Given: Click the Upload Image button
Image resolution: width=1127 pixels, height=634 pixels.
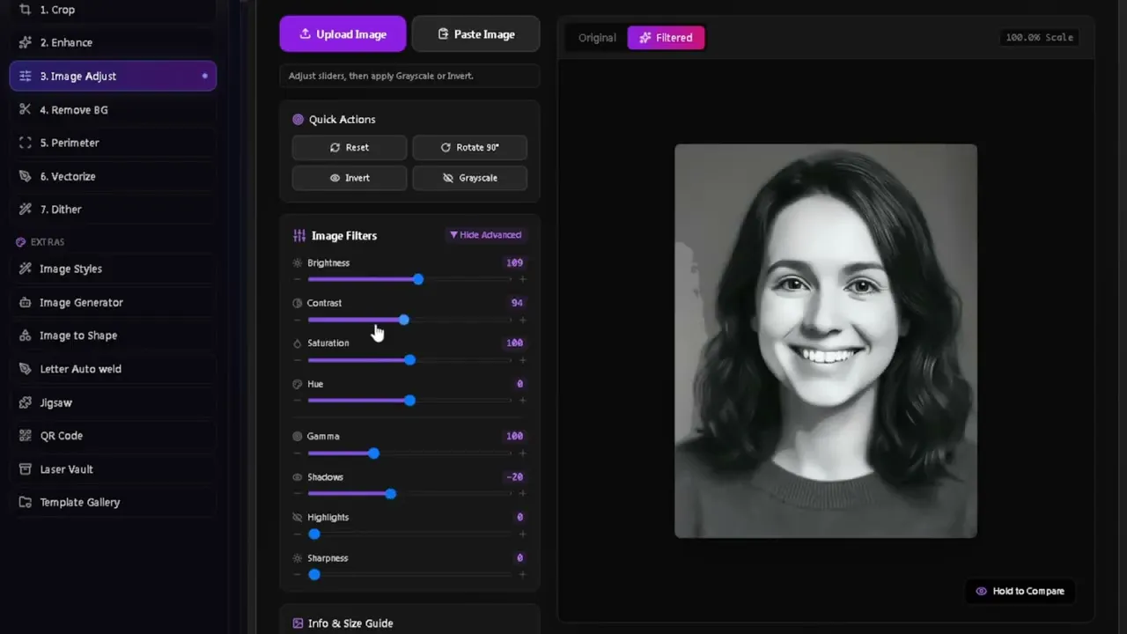Looking at the screenshot, I should [343, 34].
